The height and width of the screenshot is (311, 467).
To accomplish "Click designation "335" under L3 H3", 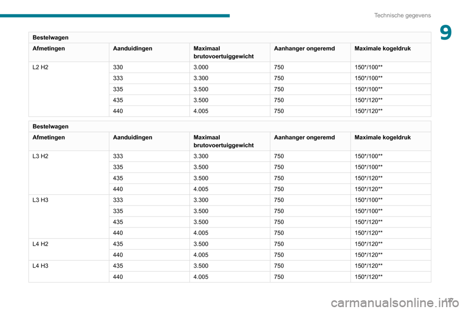I will 118,211.
